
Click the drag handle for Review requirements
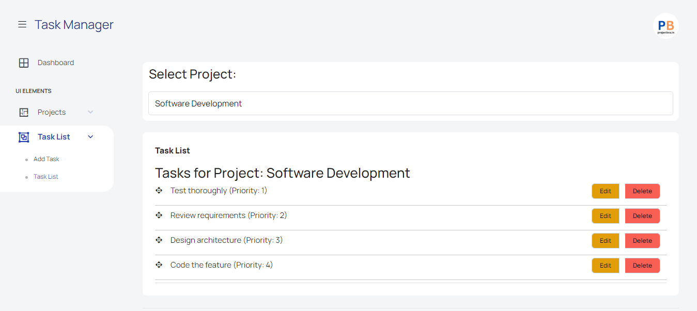159,215
